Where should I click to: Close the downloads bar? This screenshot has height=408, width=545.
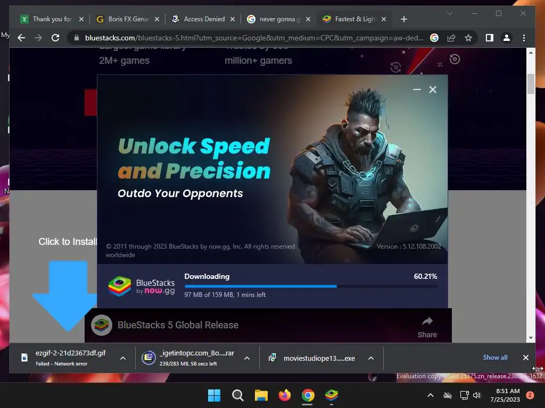[525, 358]
